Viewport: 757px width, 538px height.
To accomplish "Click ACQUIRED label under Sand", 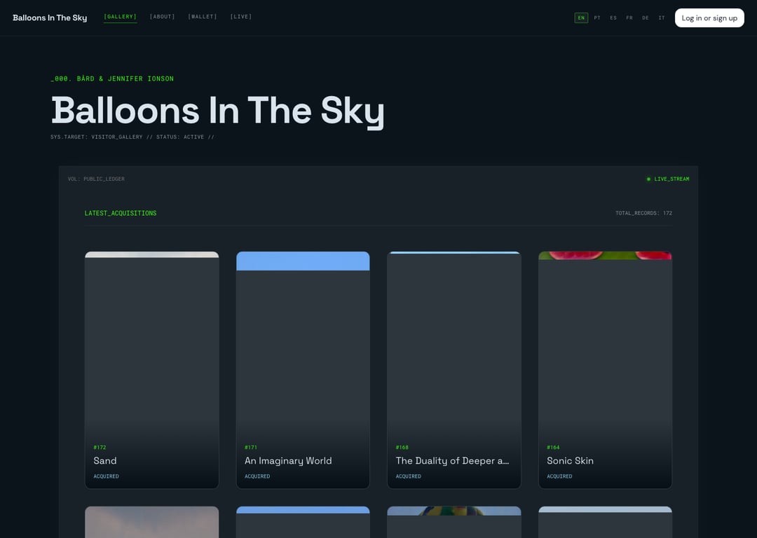I will pos(107,476).
